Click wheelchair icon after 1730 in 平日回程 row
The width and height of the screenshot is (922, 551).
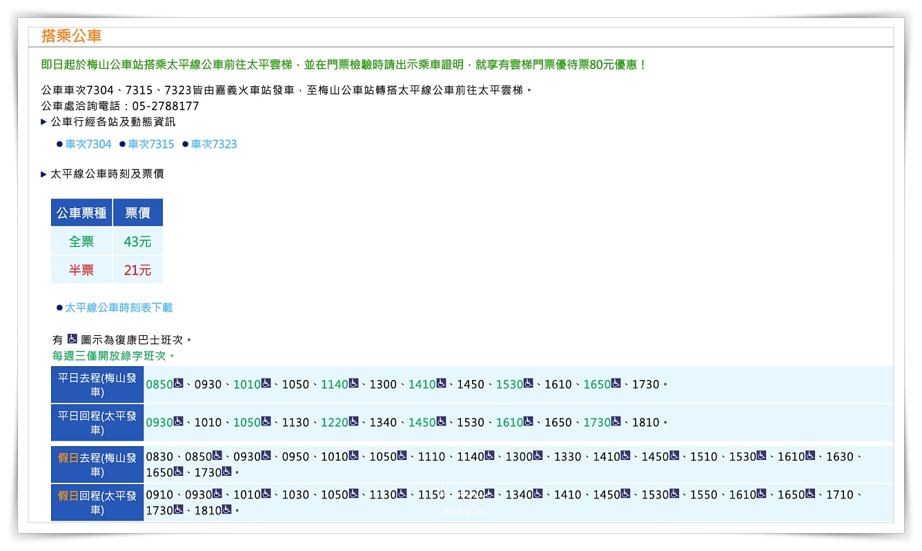click(616, 421)
